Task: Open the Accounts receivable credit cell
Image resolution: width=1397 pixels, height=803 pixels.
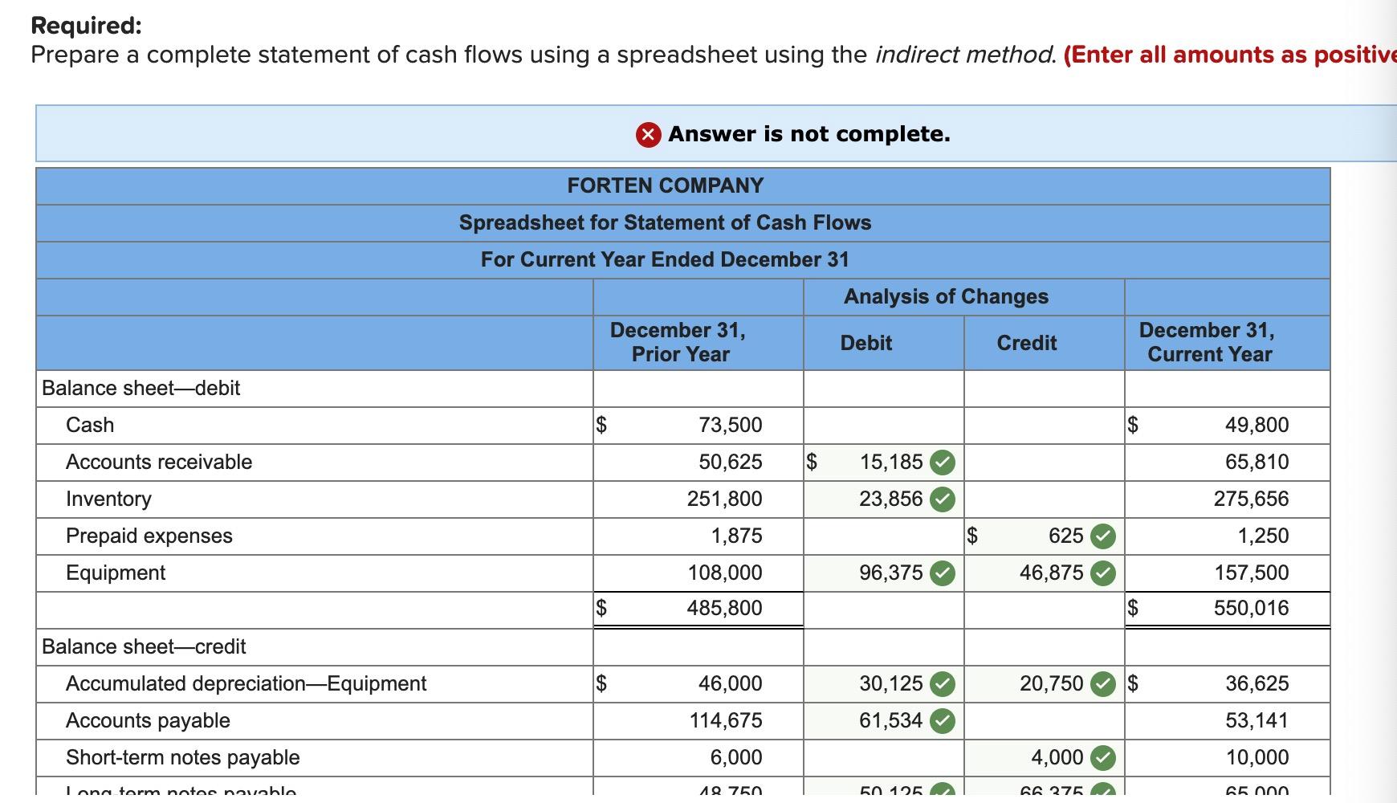Action: pyautogui.click(x=1042, y=462)
